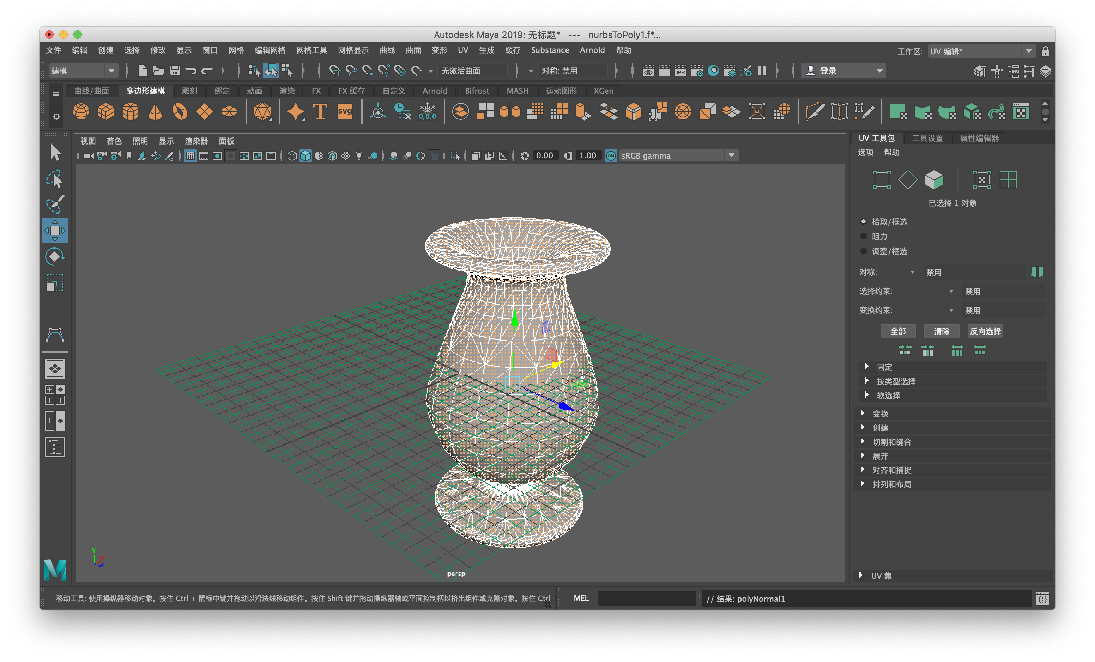Image resolution: width=1095 pixels, height=662 pixels.
Task: Create a polygon plane from the shelf
Action: 204,111
